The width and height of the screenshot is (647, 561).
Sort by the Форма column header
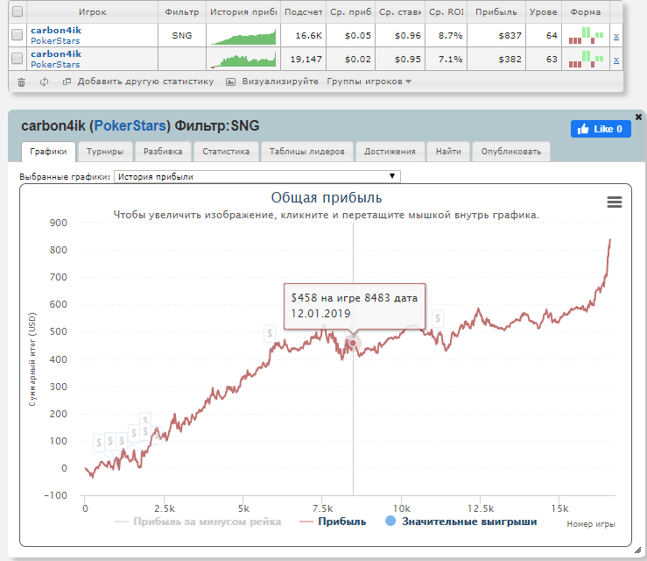coord(586,12)
